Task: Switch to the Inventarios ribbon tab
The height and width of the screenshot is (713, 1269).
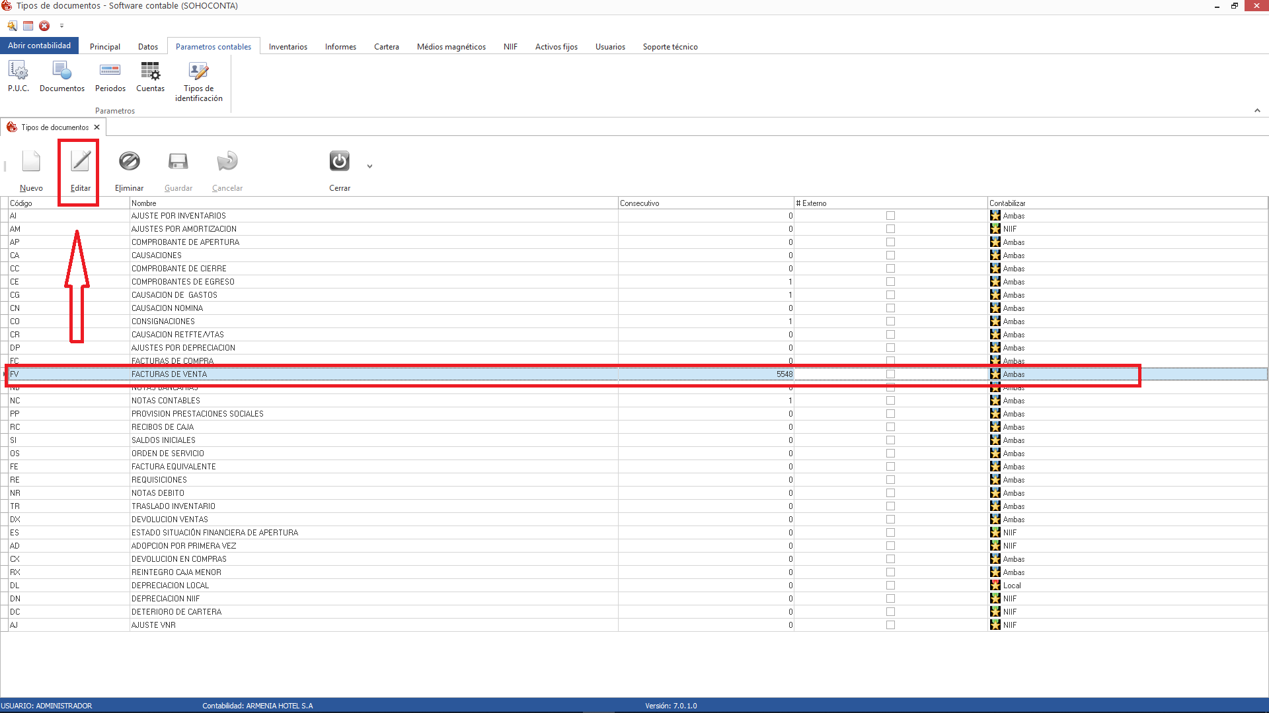Action: pos(288,47)
